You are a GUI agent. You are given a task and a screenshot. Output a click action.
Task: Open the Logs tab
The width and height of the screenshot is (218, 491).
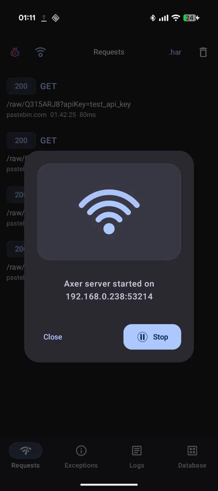pyautogui.click(x=137, y=457)
